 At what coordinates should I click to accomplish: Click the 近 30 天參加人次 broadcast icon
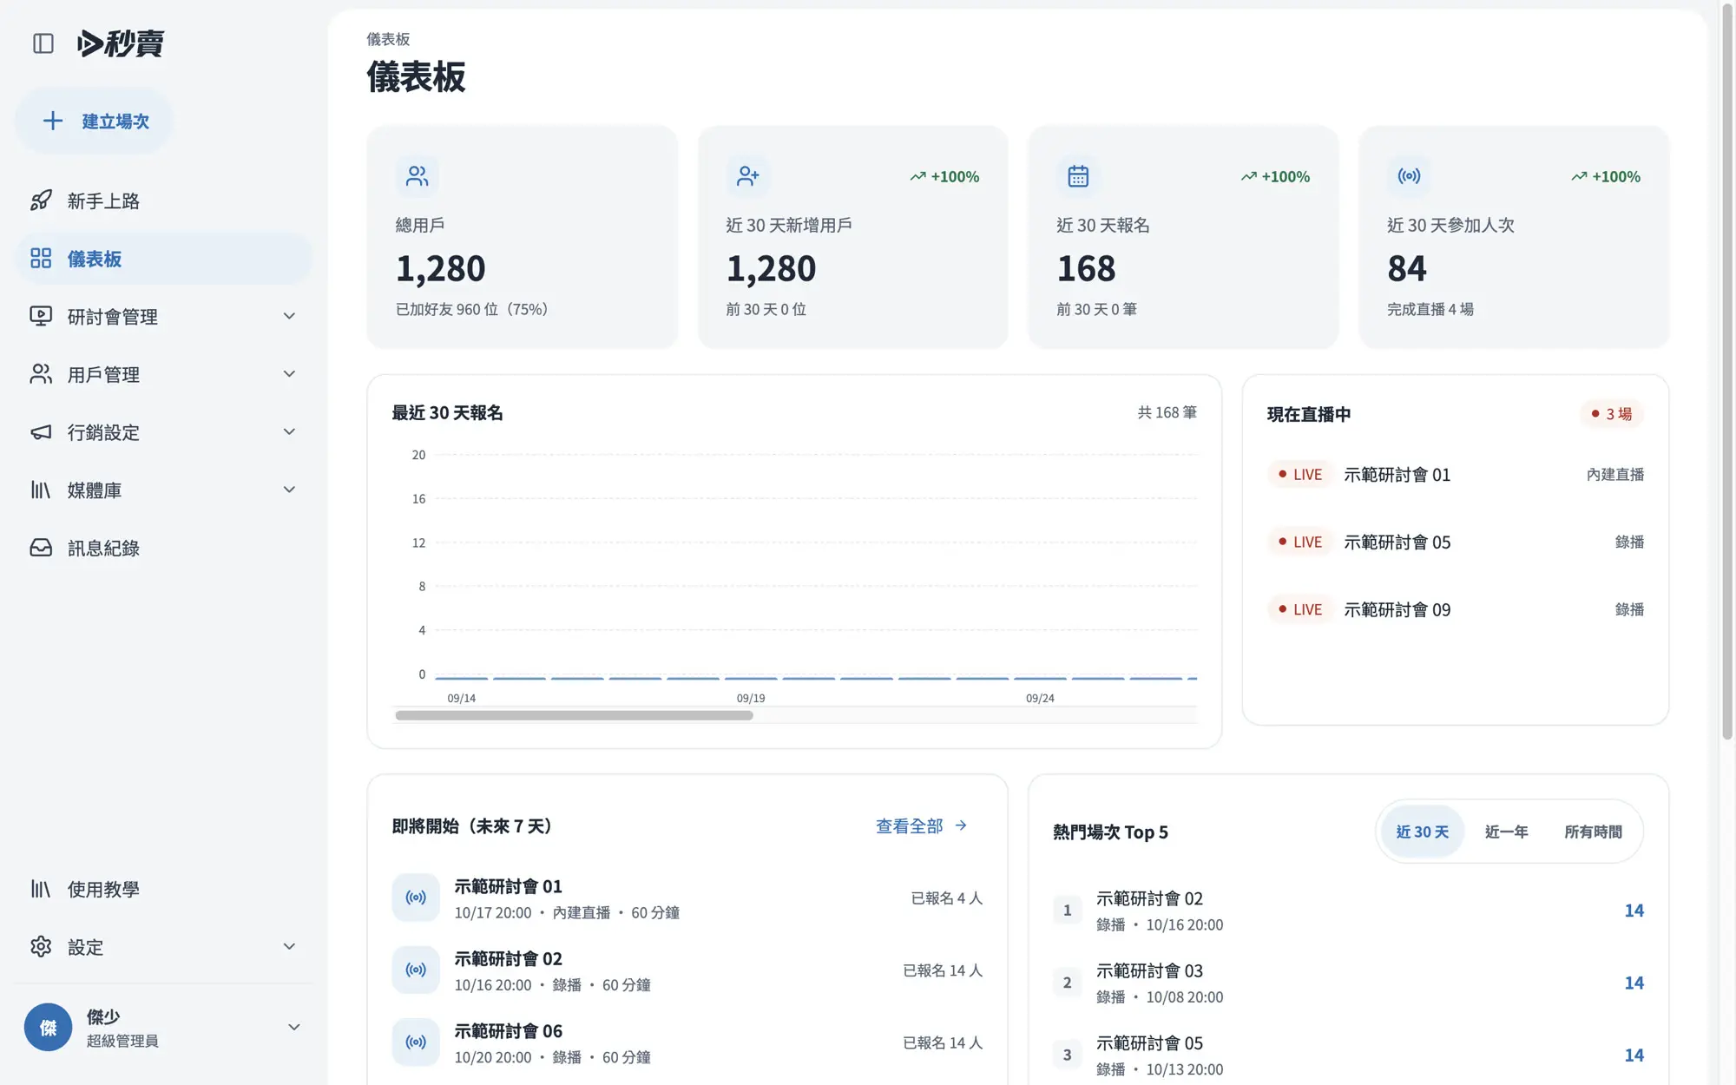tap(1409, 176)
